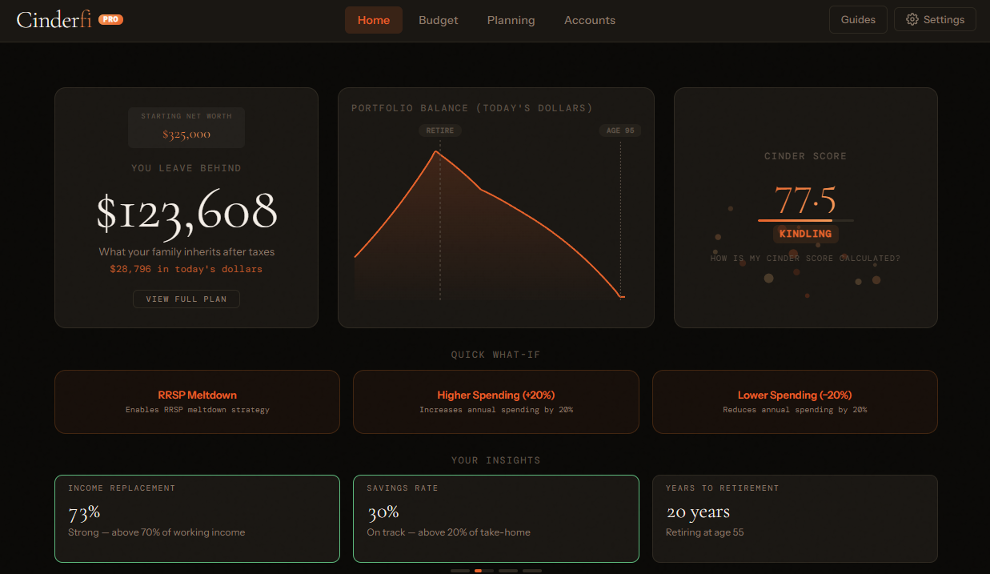Click '$28,796 in today's dollars' text
The width and height of the screenshot is (990, 574).
click(186, 269)
